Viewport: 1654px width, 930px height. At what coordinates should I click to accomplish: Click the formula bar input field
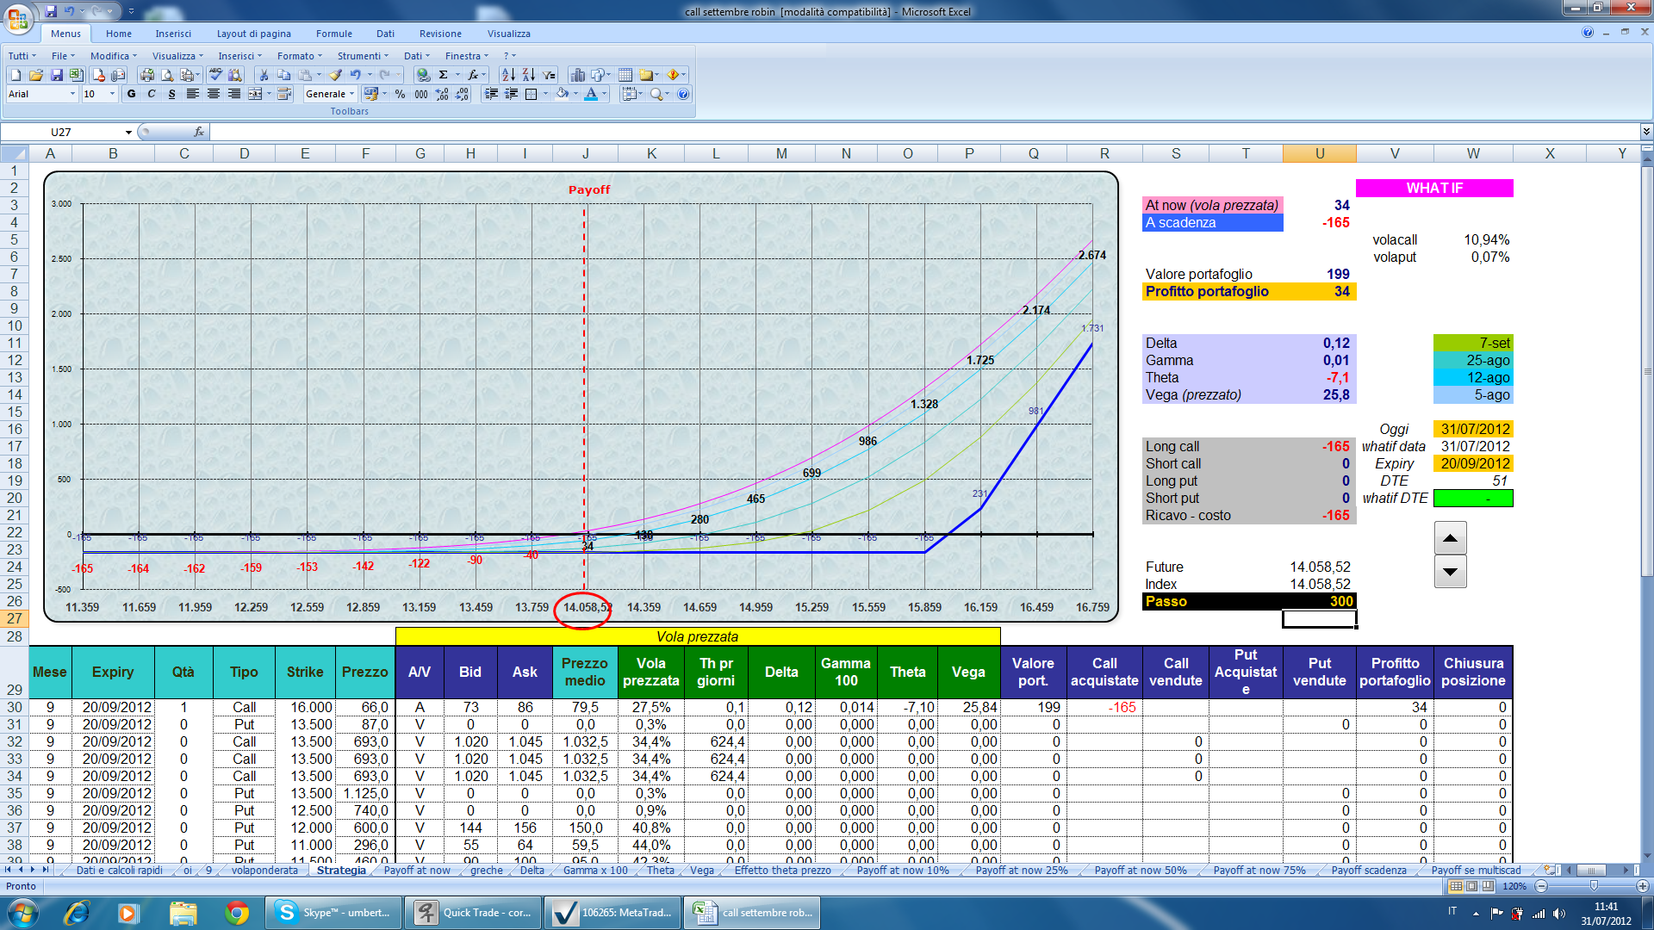pyautogui.click(x=924, y=132)
